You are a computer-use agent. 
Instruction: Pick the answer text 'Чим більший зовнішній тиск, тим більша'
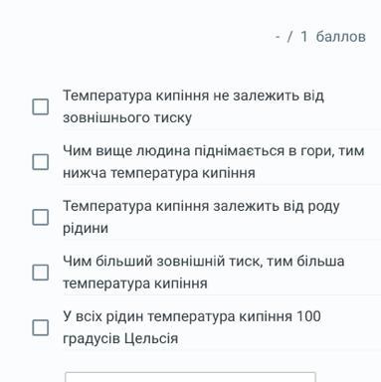click(204, 262)
